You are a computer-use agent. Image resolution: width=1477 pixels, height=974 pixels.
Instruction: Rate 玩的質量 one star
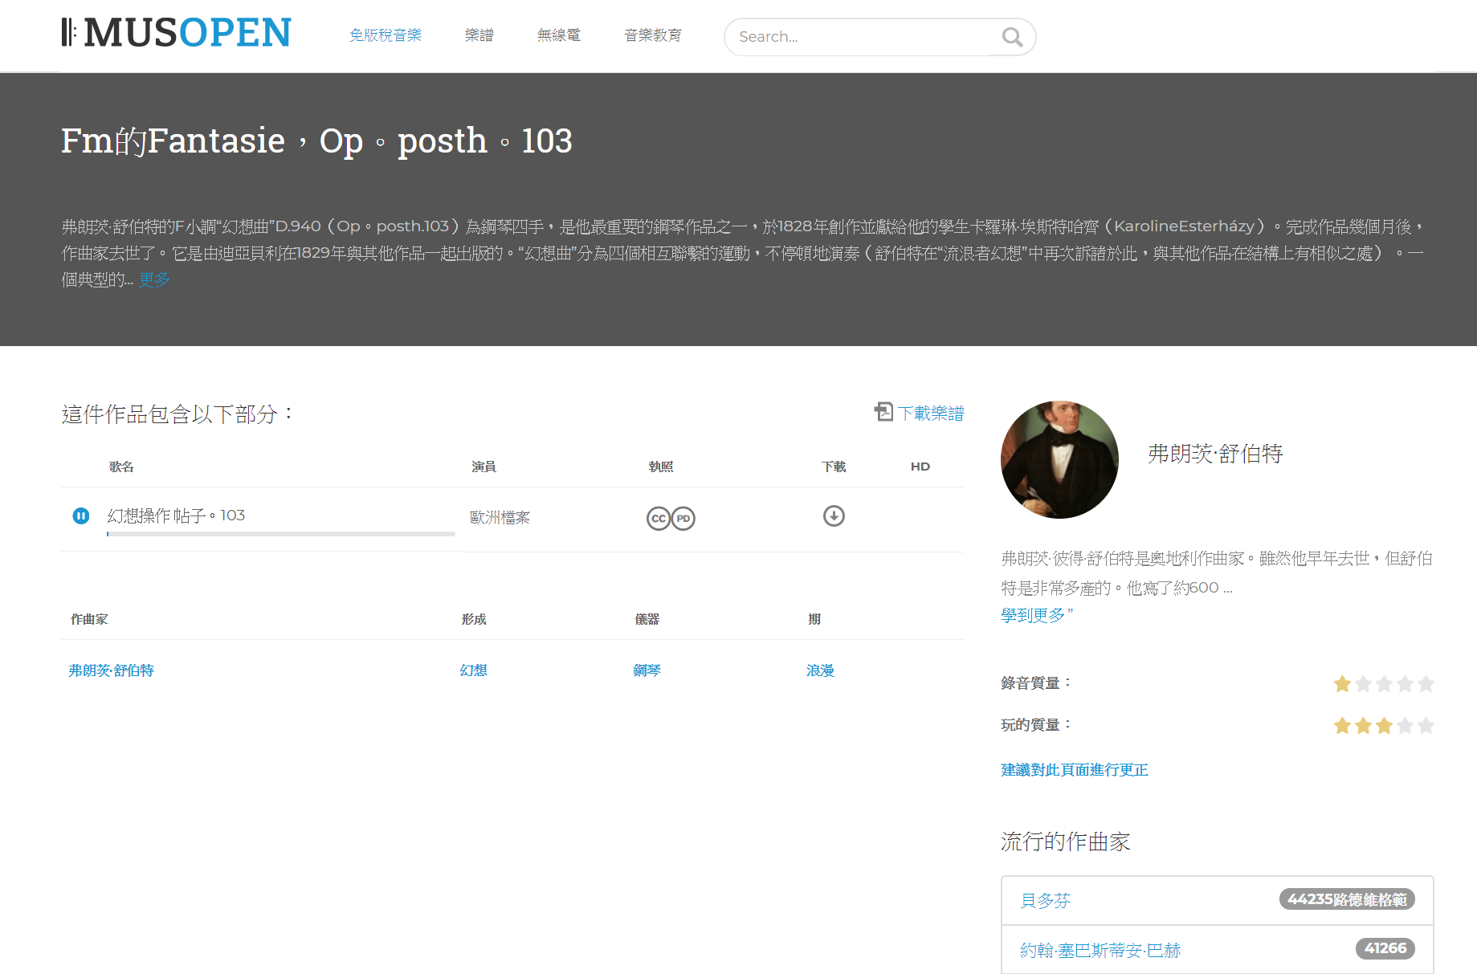pos(1342,726)
